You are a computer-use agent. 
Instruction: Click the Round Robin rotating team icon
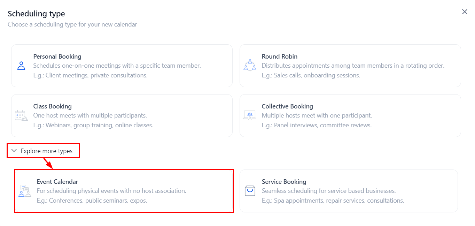[250, 66]
